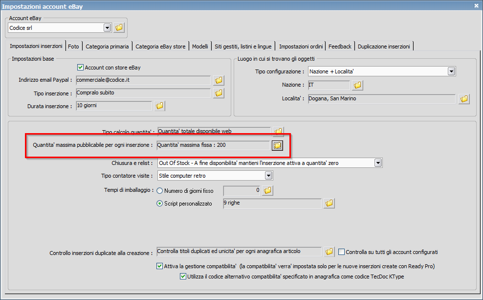Click the Controlla titoli duplicati field

239,252
